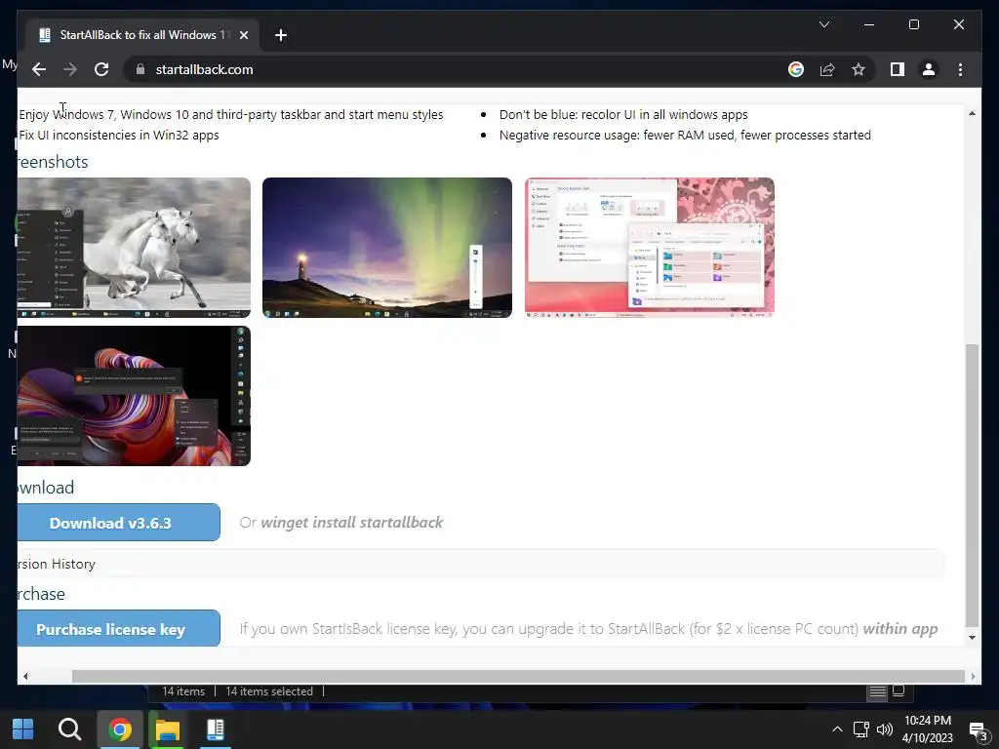Close the StartAllBack tab

point(243,35)
